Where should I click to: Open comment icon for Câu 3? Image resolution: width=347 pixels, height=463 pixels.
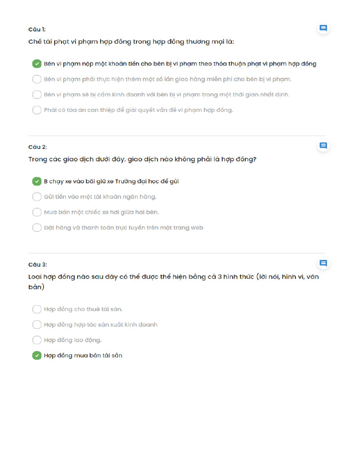(323, 263)
